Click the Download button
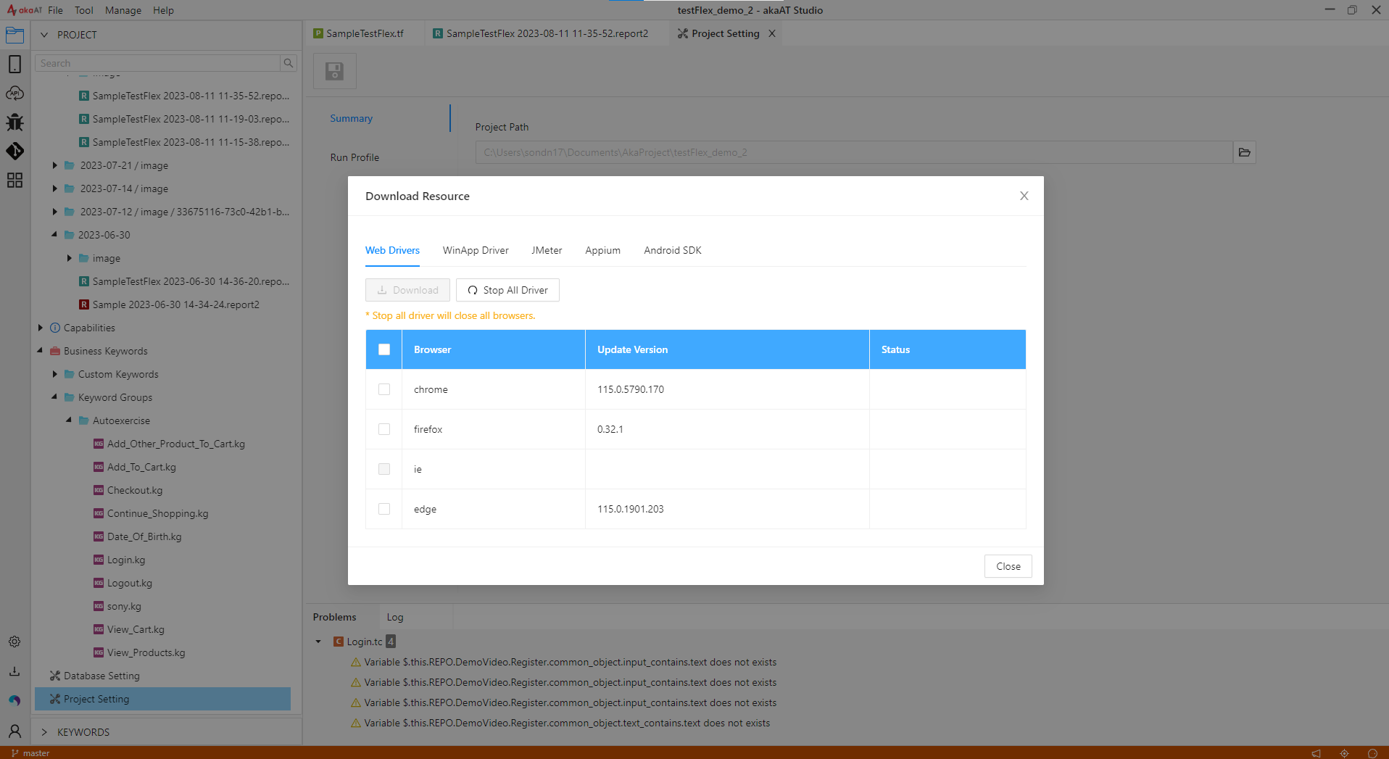 (x=407, y=290)
